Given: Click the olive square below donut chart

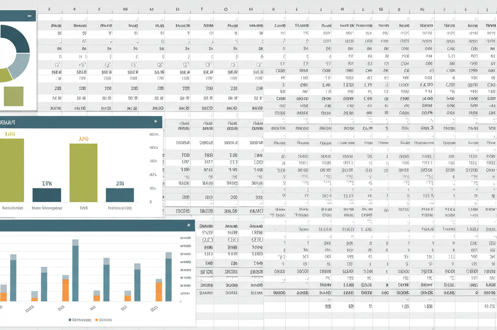Looking at the screenshot, I should point(14,96).
